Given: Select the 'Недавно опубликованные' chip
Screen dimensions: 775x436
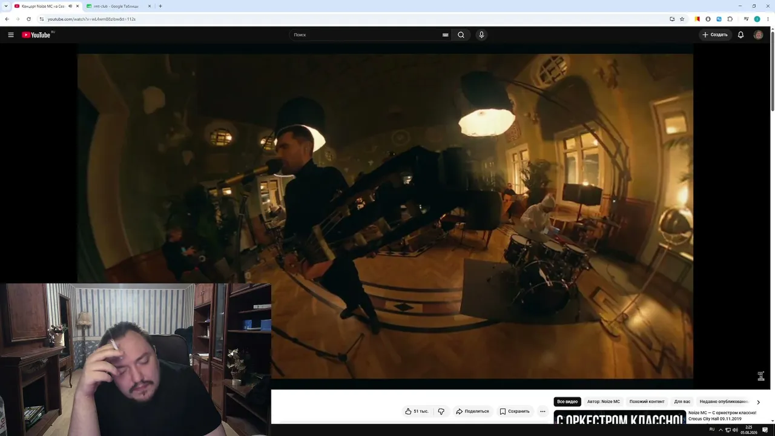Looking at the screenshot, I should pyautogui.click(x=724, y=401).
